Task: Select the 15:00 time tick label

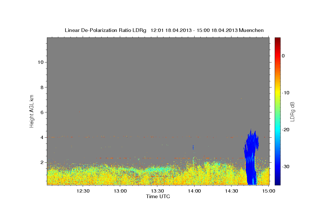Action: [x=269, y=191]
